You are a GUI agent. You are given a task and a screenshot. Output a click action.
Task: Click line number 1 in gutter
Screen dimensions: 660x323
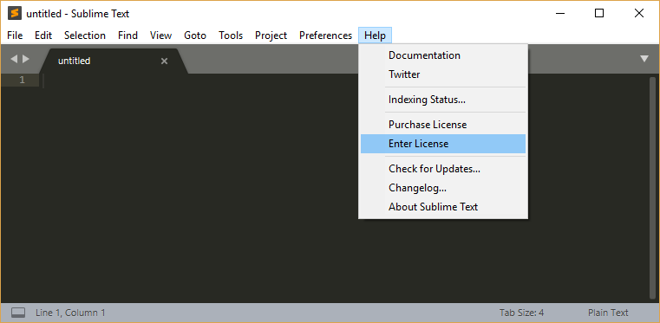point(22,80)
